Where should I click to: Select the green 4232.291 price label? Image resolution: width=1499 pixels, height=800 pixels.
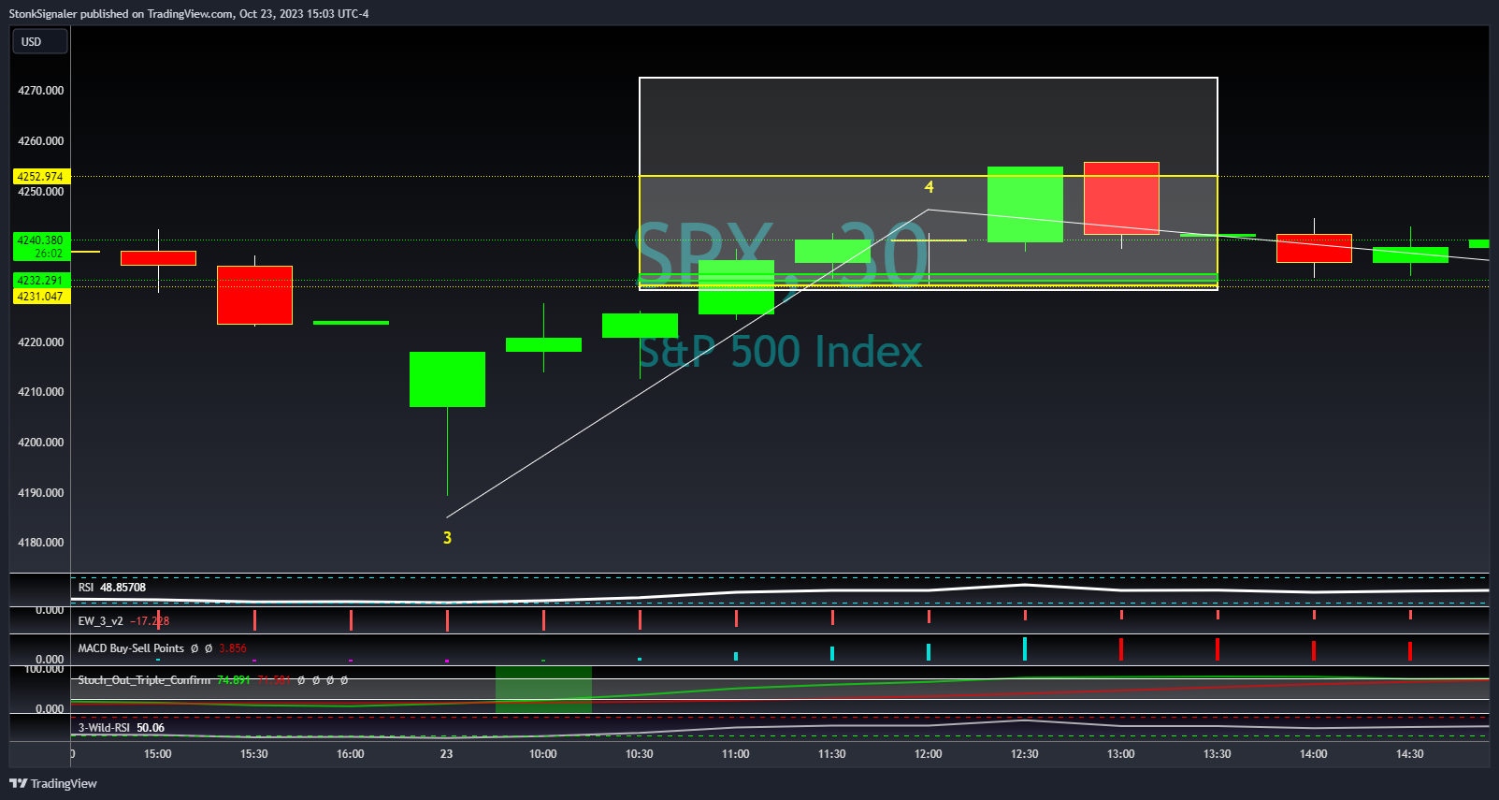pos(41,281)
